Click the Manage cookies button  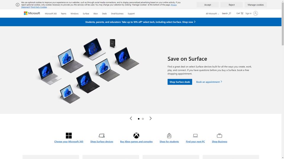pyautogui.click(x=256, y=5)
